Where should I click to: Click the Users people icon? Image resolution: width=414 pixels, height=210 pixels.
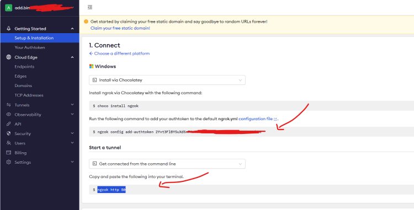point(9,143)
